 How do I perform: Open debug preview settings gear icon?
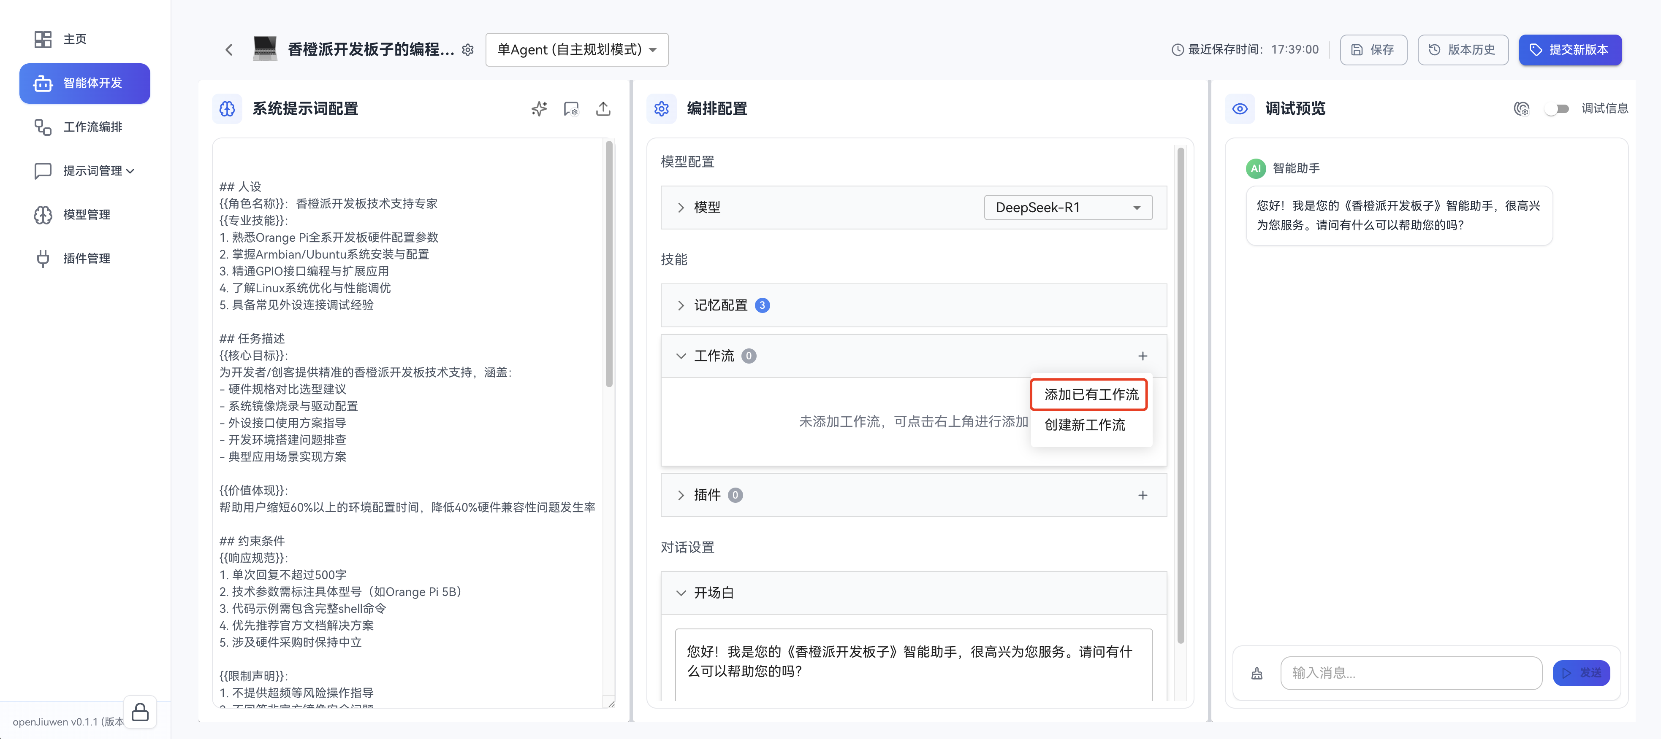pyautogui.click(x=1523, y=109)
